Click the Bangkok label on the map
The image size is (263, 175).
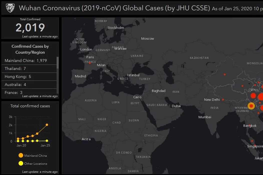(x=250, y=125)
